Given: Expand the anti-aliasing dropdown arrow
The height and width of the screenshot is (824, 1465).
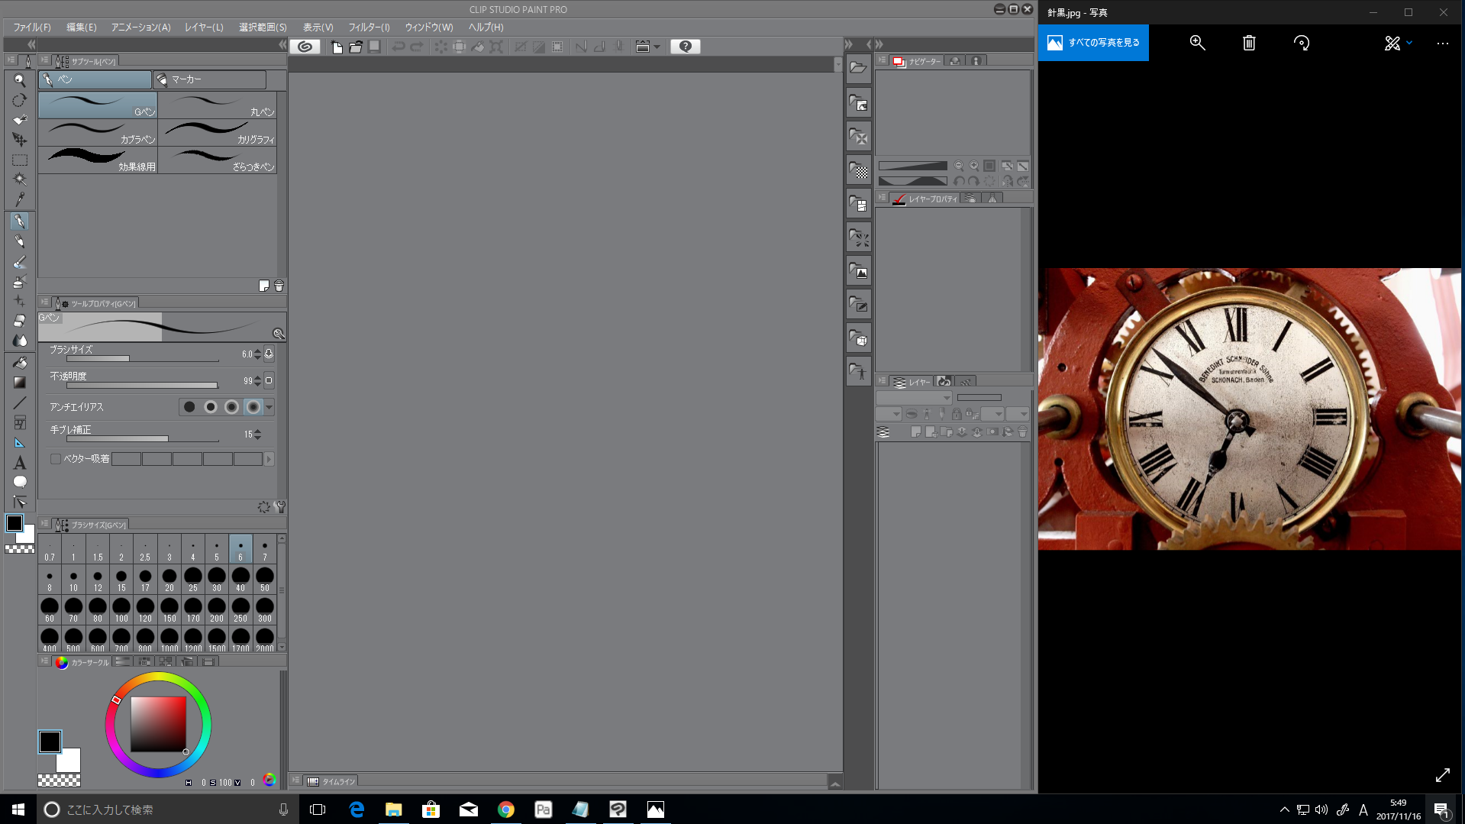Looking at the screenshot, I should click(269, 407).
